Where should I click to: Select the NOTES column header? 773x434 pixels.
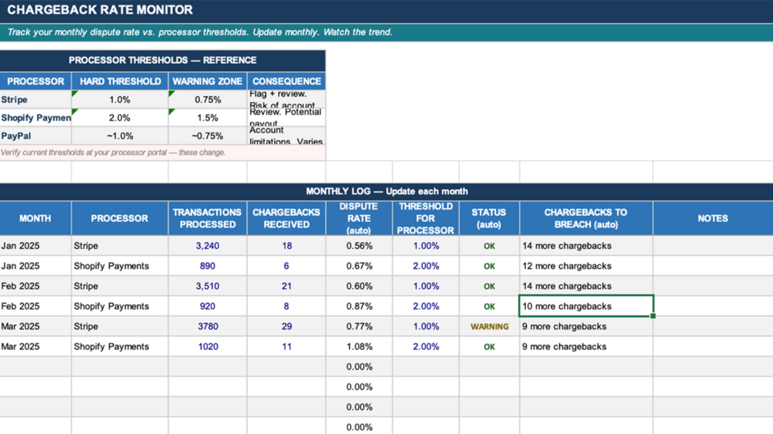(x=713, y=218)
